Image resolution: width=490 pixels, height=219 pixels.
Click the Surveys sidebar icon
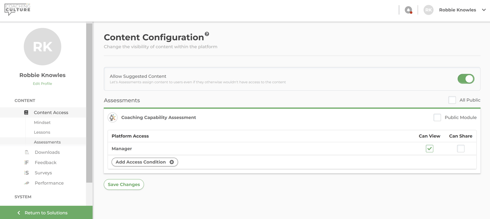pos(27,173)
